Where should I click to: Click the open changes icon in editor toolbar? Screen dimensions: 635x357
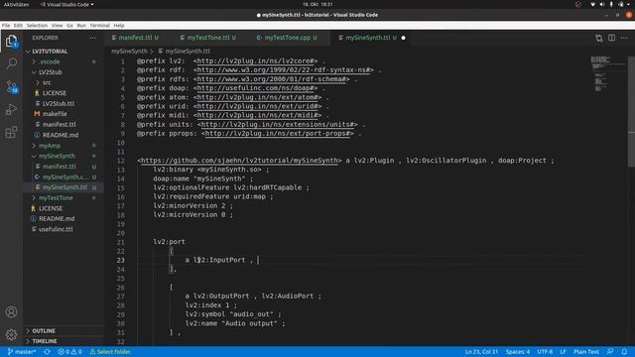click(599, 38)
